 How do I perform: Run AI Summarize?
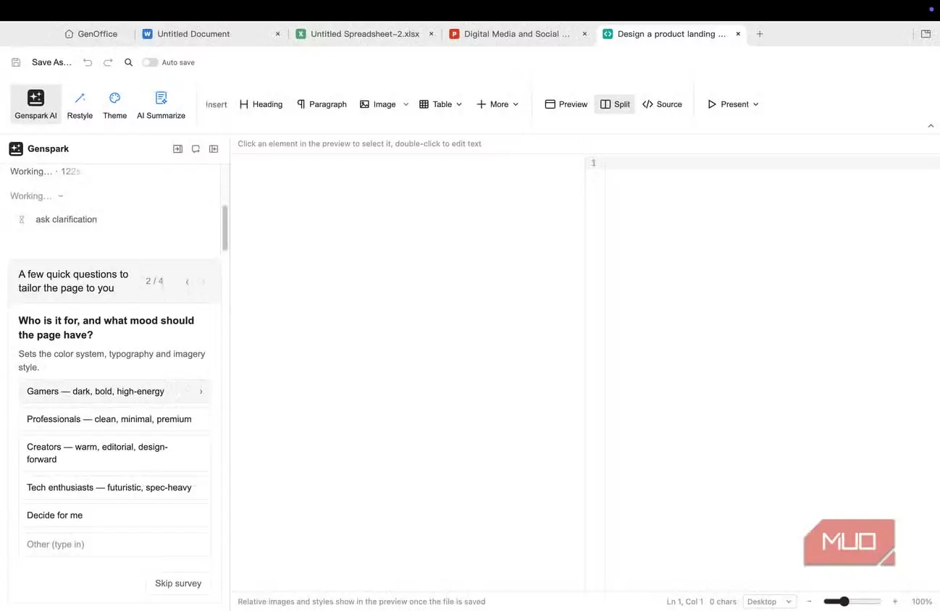click(x=161, y=104)
